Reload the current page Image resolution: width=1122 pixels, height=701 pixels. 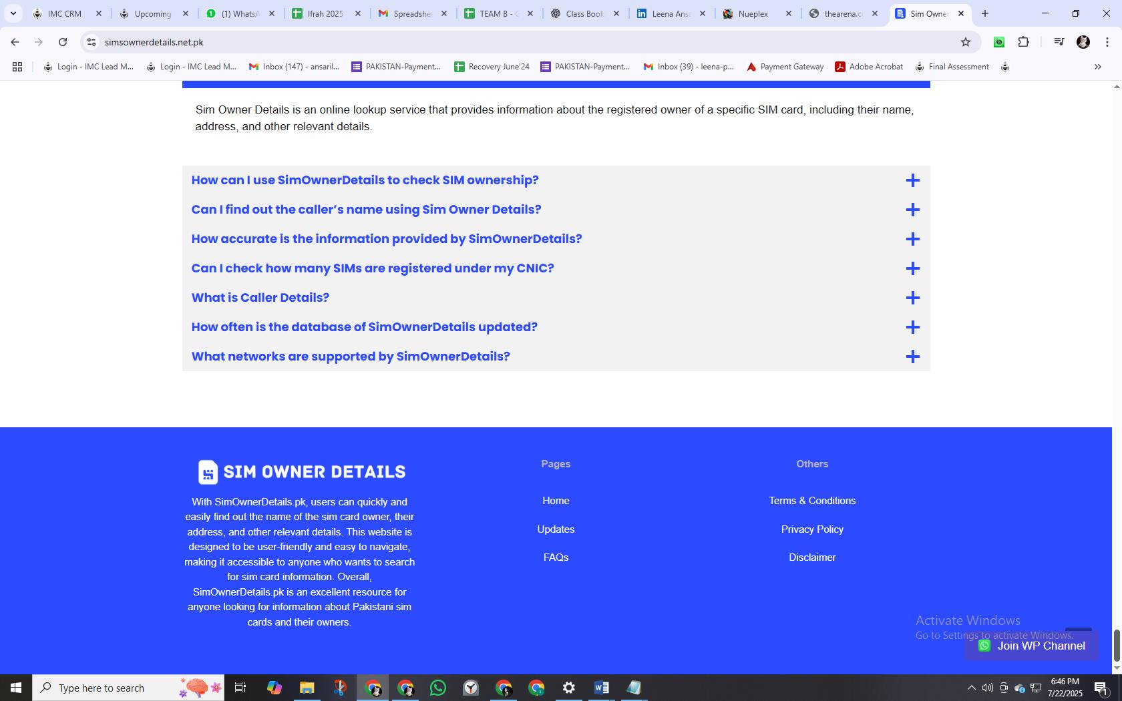click(x=63, y=42)
